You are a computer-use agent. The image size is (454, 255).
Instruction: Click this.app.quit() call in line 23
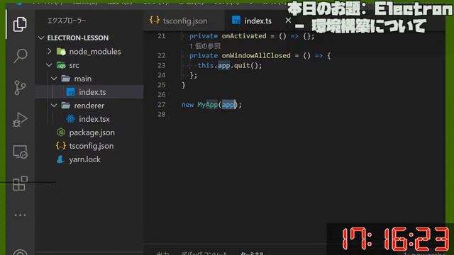[x=230, y=65]
